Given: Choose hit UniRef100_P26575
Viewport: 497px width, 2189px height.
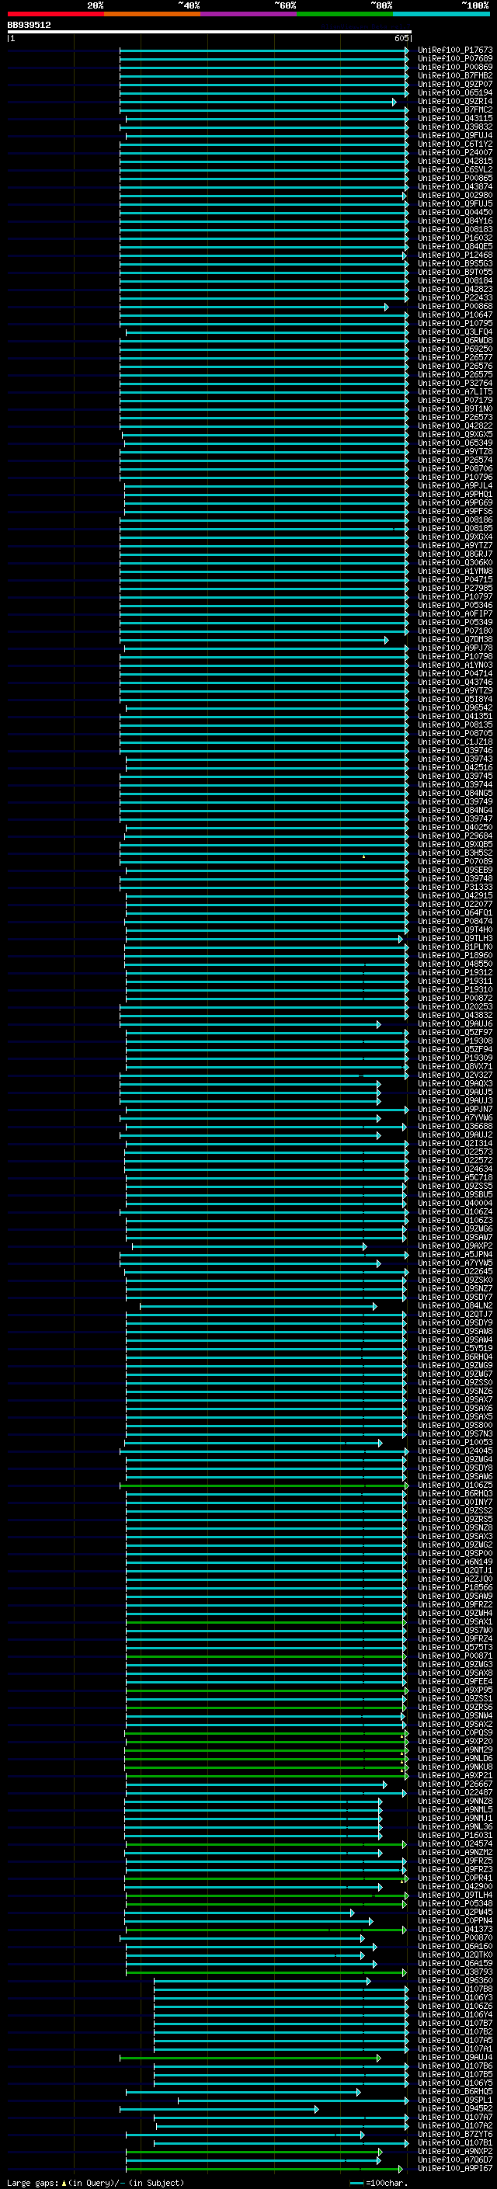Looking at the screenshot, I should [x=454, y=375].
